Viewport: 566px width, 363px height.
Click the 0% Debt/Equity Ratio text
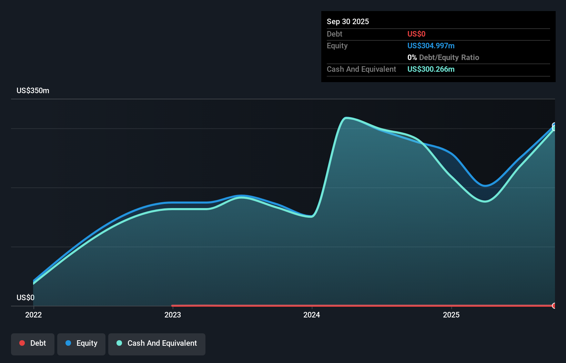pos(443,57)
